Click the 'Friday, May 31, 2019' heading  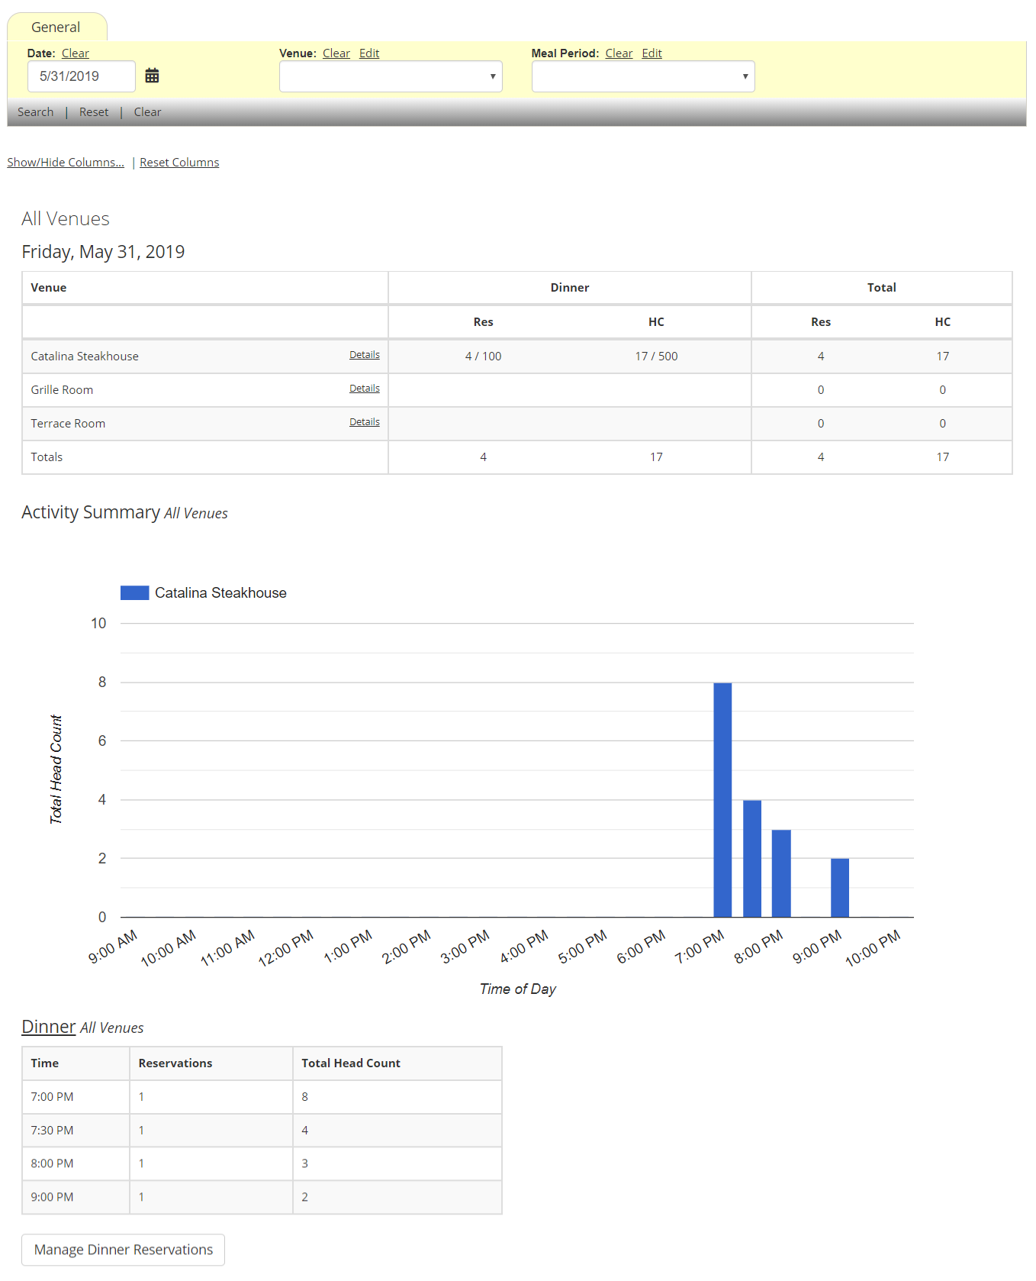pyautogui.click(x=103, y=252)
